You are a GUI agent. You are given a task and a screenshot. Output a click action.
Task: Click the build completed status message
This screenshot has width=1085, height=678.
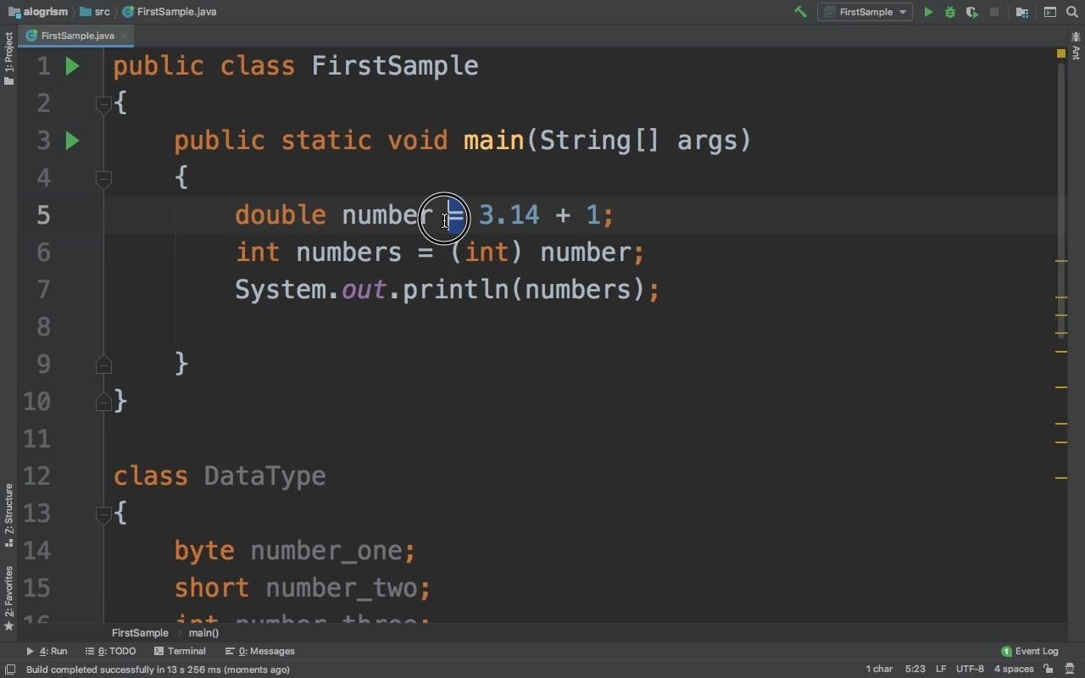(159, 670)
